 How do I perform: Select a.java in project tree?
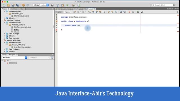pyautogui.click(x=16, y=29)
